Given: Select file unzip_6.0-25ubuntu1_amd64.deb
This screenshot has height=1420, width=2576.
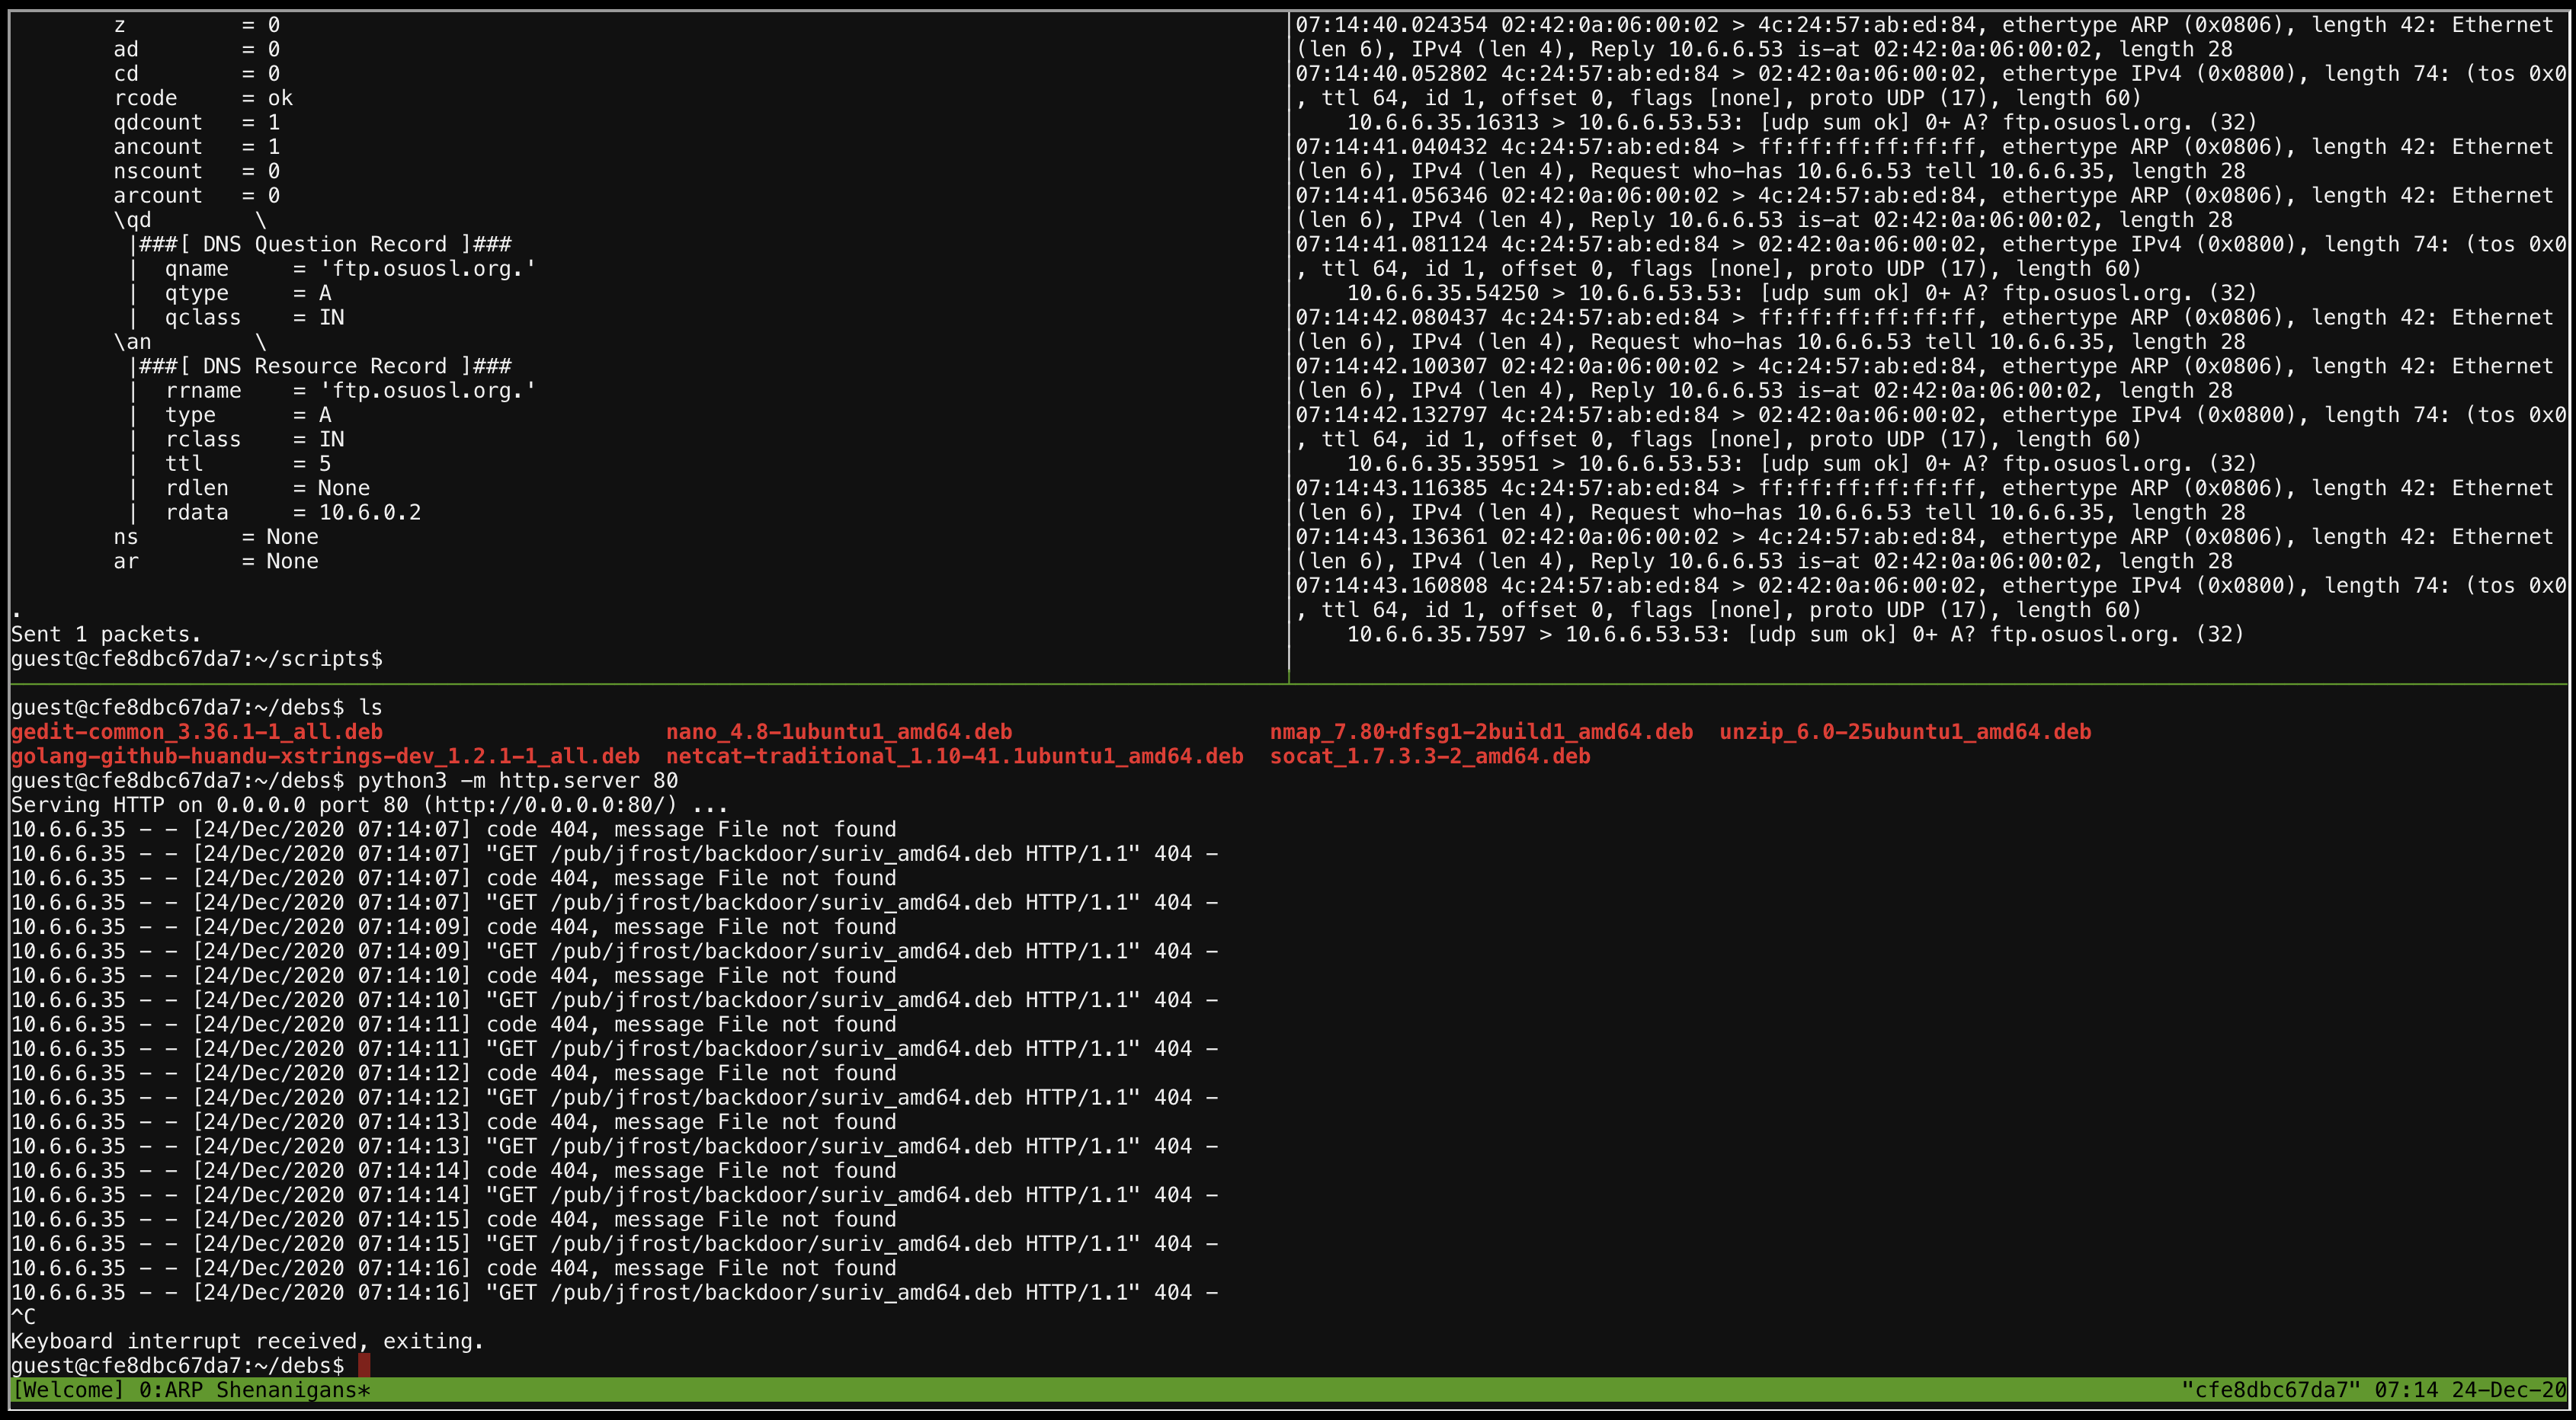Looking at the screenshot, I should pos(1905,731).
